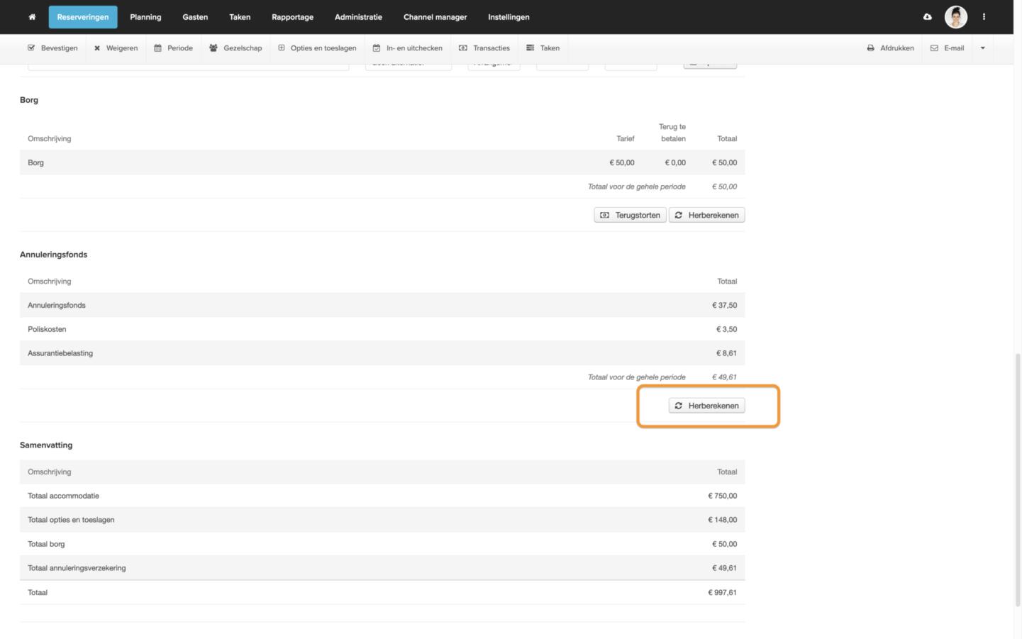Open In- en uitchecken

(x=407, y=48)
